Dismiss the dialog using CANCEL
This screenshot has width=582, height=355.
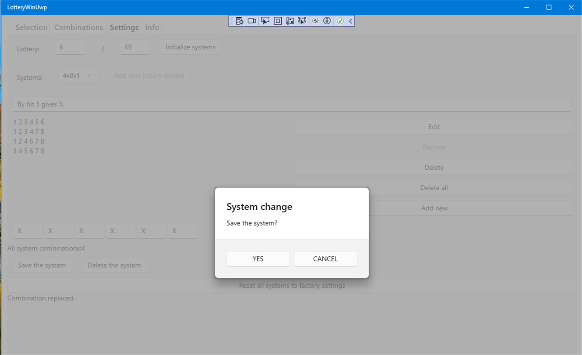click(325, 258)
